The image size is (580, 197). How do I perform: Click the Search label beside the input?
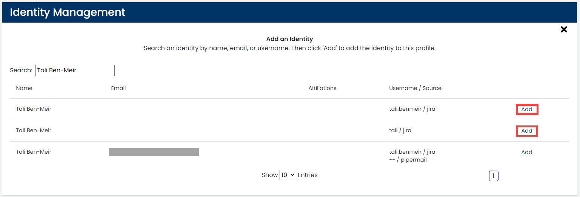[x=21, y=70]
